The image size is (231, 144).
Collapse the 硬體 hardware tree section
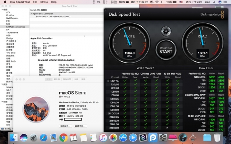point(2,10)
